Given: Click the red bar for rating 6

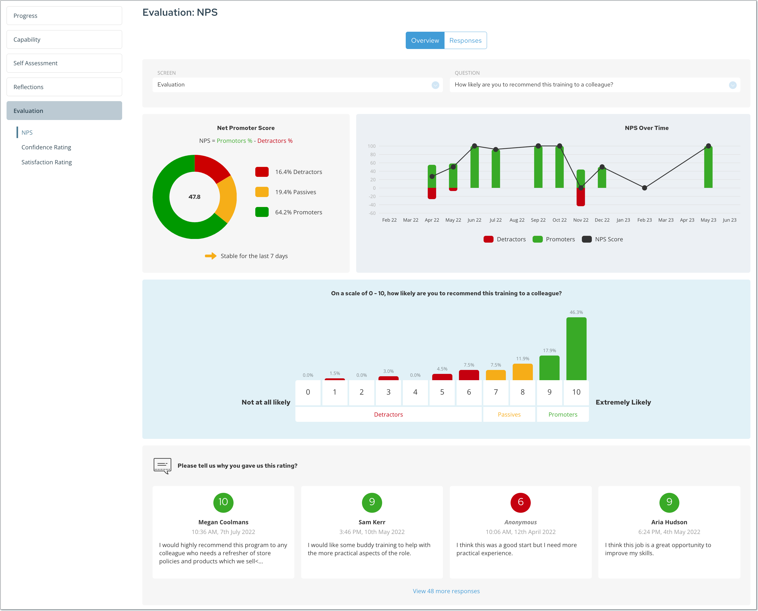Looking at the screenshot, I should [469, 375].
